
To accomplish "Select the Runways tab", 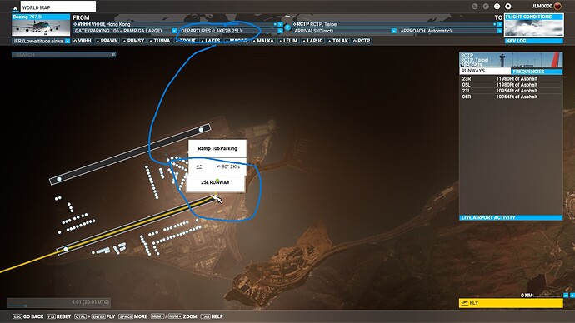I will pyautogui.click(x=485, y=71).
